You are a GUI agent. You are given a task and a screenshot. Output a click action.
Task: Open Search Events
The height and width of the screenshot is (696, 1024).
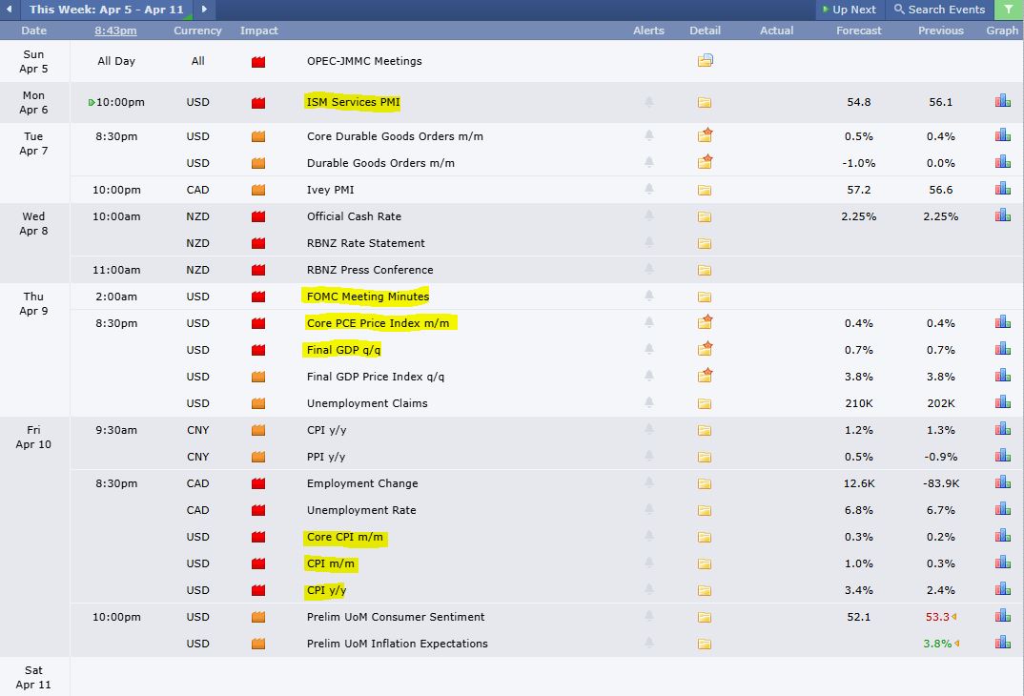[x=939, y=10]
